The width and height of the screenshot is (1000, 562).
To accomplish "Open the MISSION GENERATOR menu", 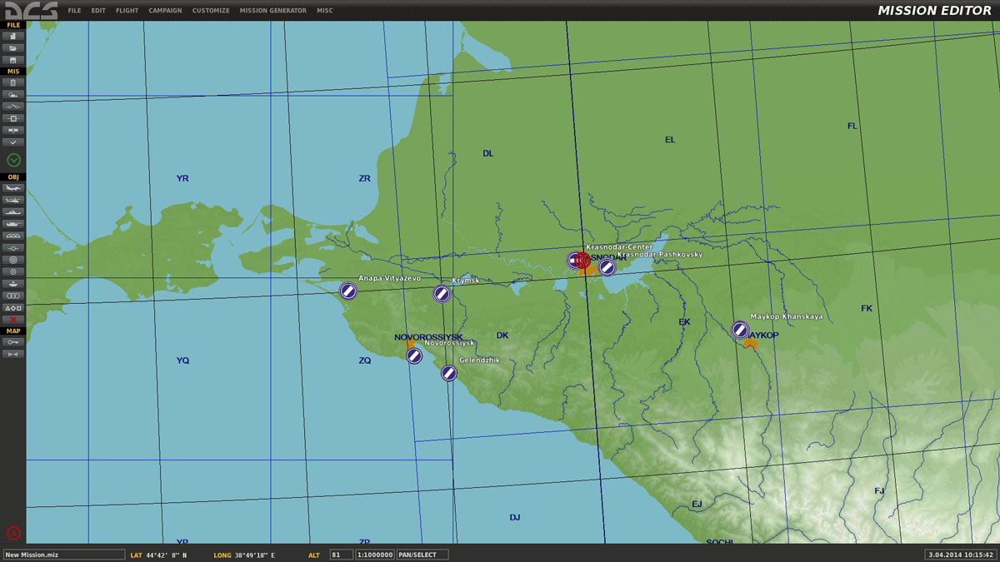I will pyautogui.click(x=272, y=11).
